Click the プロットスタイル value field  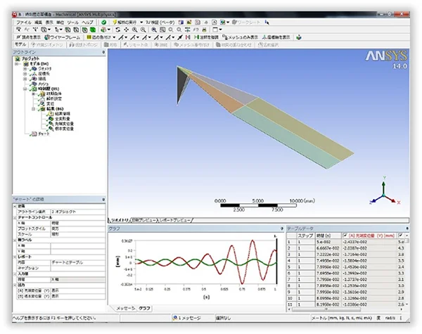(x=78, y=229)
